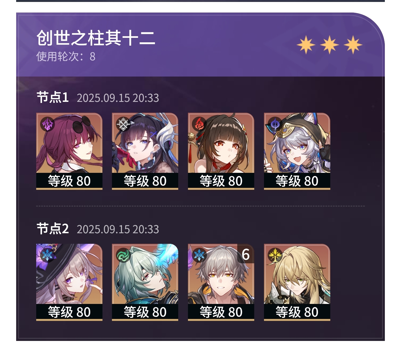The width and height of the screenshot is (401, 344).
Task: Click the 节点1 timestamp 2025.09.15 20:33
Action: [x=118, y=98]
